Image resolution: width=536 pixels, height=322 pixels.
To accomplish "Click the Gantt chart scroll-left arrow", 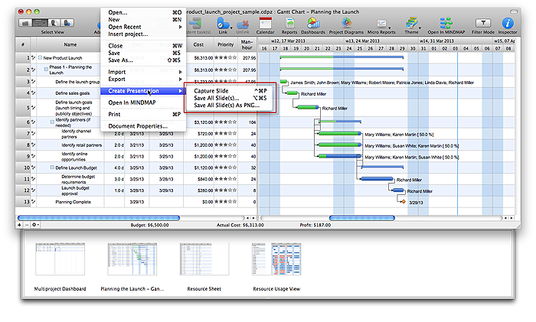I will [506, 218].
